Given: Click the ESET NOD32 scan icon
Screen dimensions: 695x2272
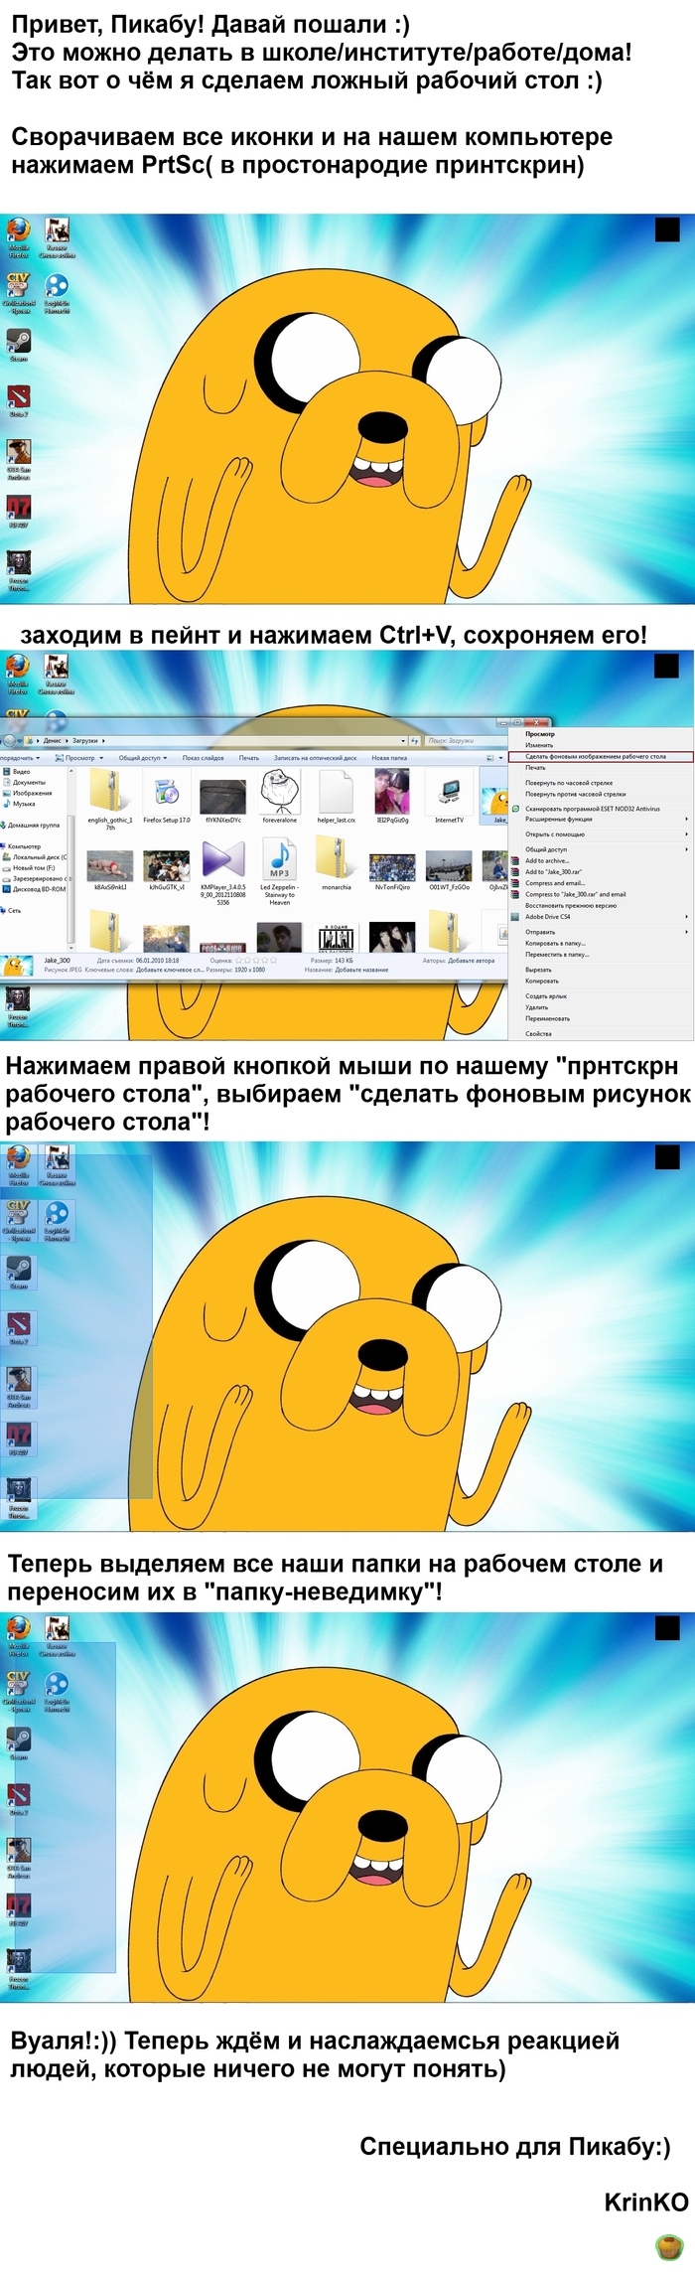Looking at the screenshot, I should (x=515, y=809).
